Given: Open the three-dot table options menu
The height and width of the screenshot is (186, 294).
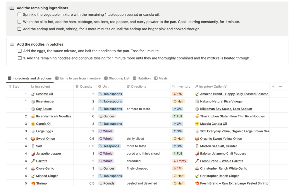Looking at the screenshot, I should [x=281, y=86].
